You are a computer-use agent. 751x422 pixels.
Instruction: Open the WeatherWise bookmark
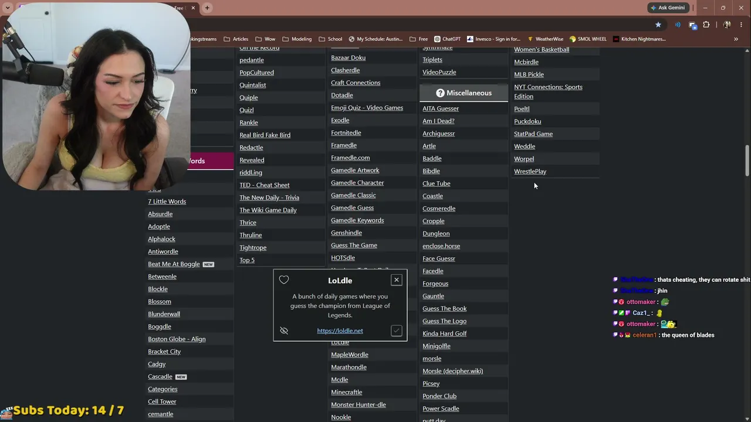point(545,39)
